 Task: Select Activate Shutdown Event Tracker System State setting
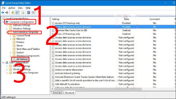pyautogui.click(x=84, y=77)
